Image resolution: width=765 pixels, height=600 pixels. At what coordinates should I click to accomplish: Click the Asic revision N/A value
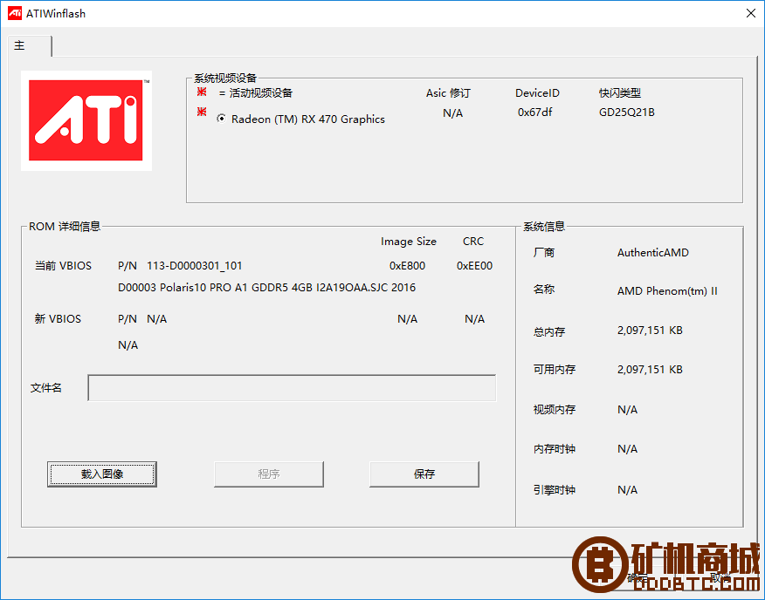[452, 113]
